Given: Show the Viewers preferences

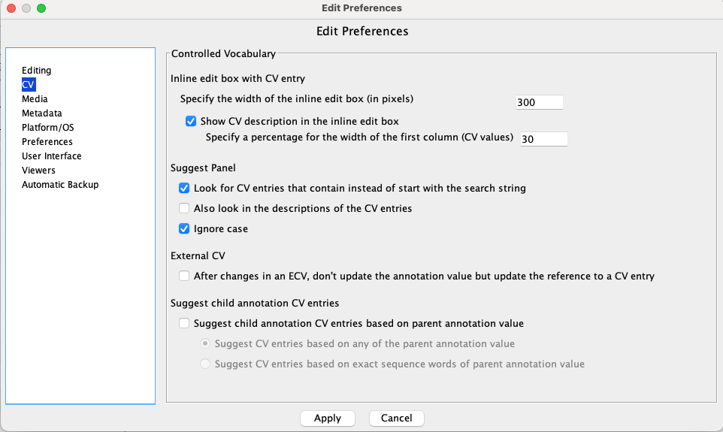Looking at the screenshot, I should click(x=38, y=170).
